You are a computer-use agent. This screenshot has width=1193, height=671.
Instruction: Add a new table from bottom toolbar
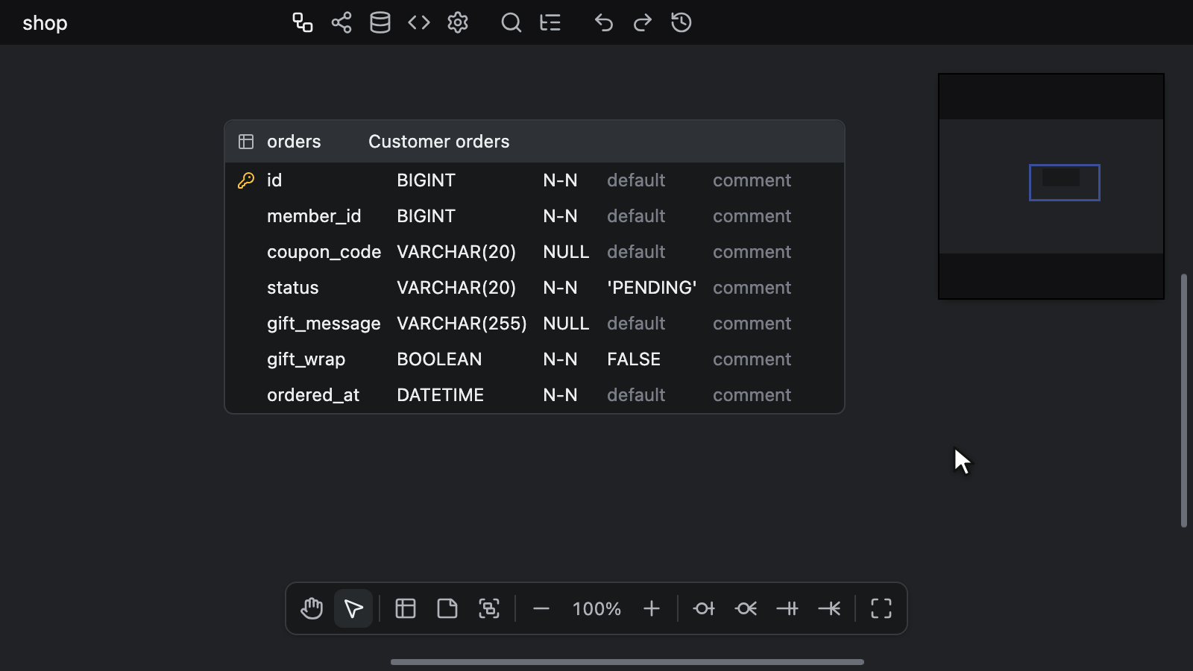(406, 608)
